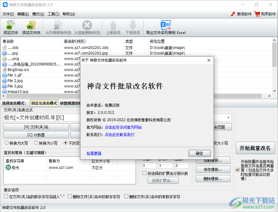Toggle count separately by extension checkbox
The width and height of the screenshot is (278, 212).
[144, 173]
